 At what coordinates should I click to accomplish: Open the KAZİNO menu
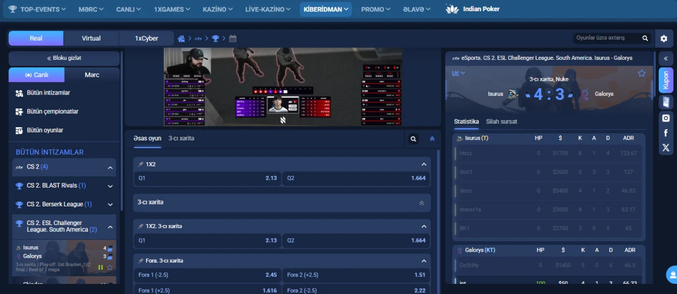[x=218, y=9]
